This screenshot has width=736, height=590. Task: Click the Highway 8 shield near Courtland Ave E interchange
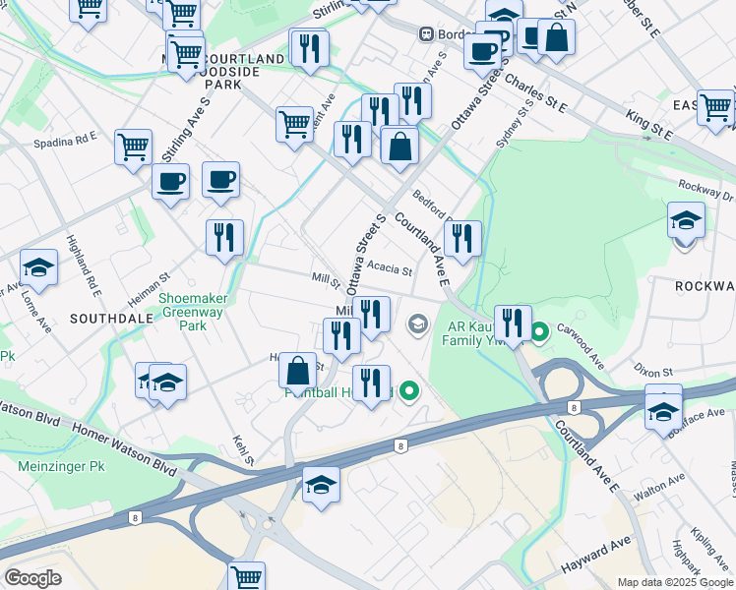pyautogui.click(x=574, y=408)
